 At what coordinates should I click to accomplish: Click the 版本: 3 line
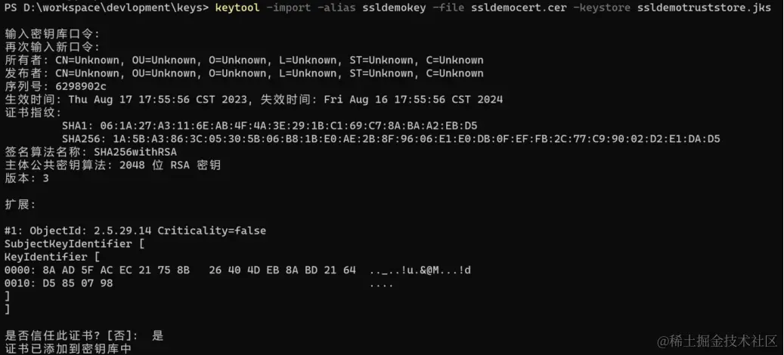pyautogui.click(x=27, y=177)
